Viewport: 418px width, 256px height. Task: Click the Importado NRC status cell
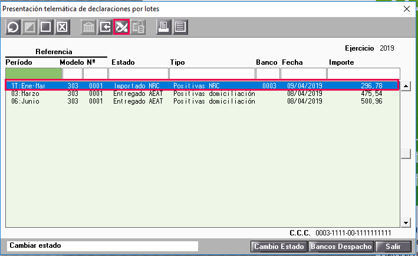pos(137,86)
